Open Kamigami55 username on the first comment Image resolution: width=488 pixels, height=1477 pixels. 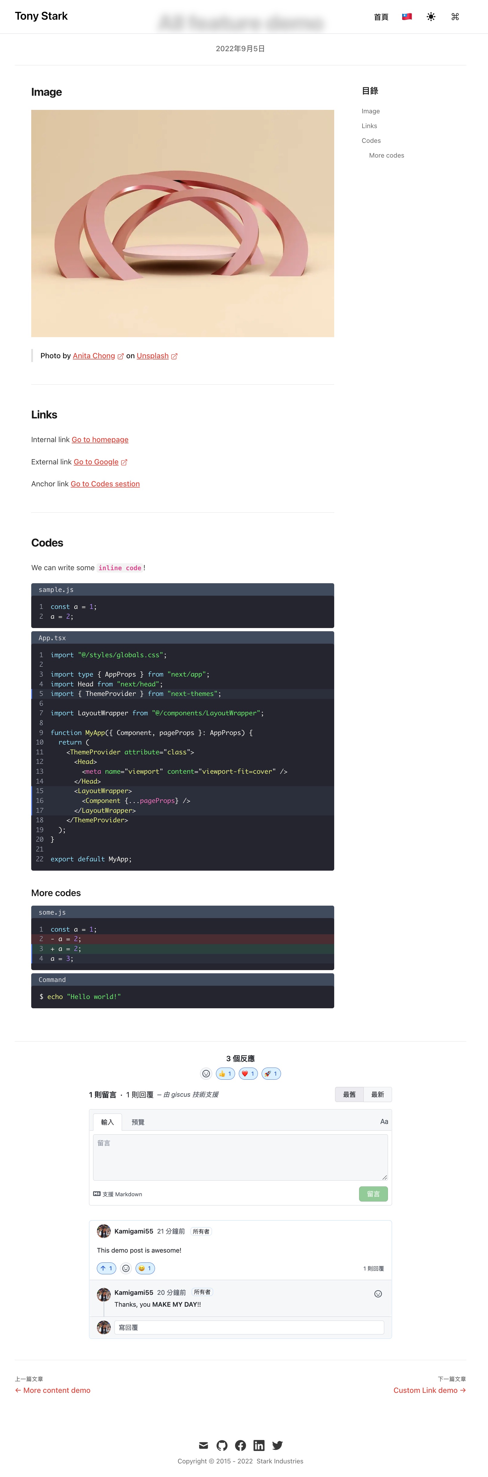(x=134, y=1232)
